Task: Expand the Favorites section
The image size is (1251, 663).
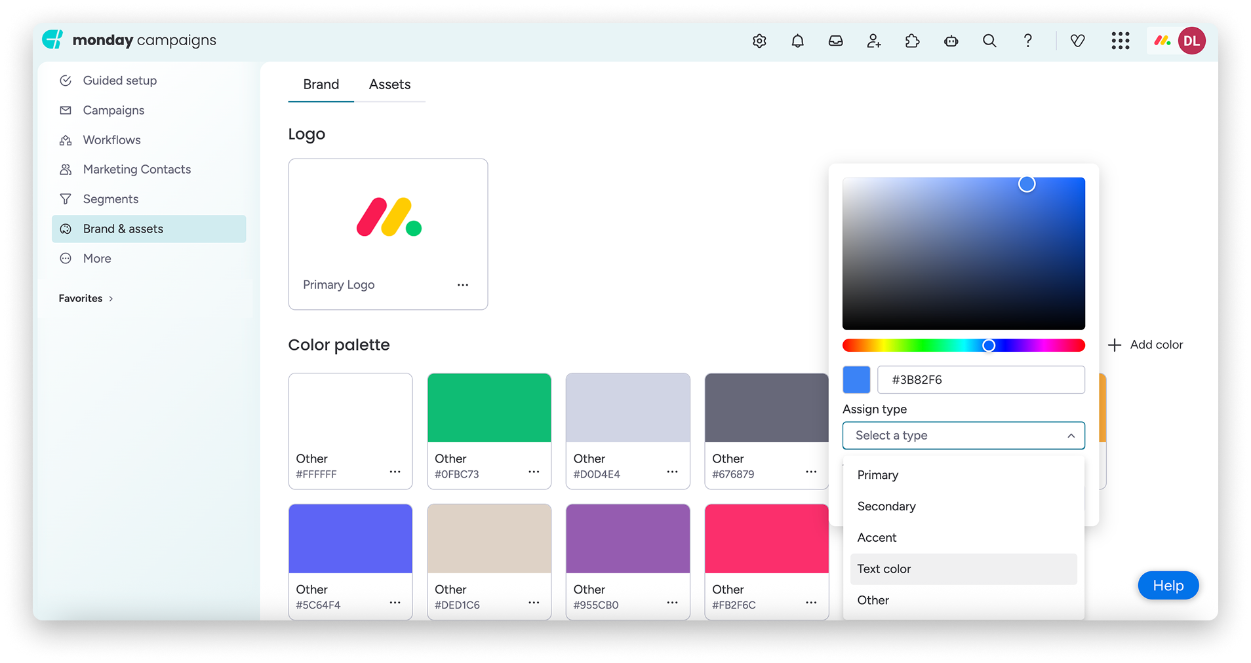Action: (86, 298)
